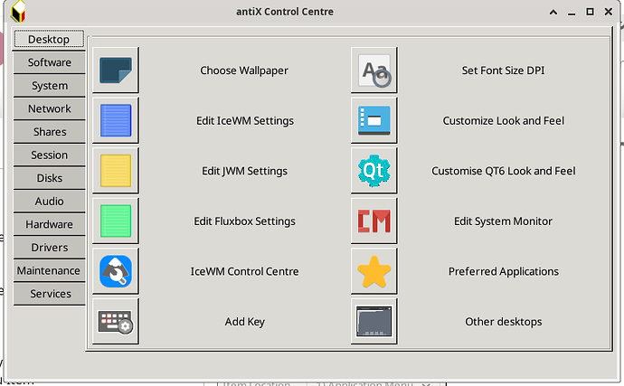
Task: Open the System tab
Action: click(49, 86)
